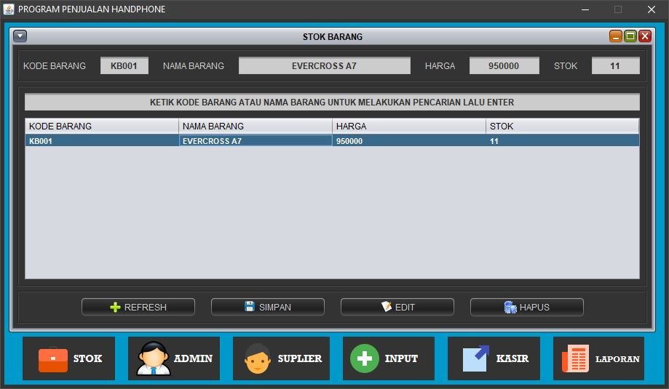The height and width of the screenshot is (389, 669).
Task: Click the Java application icon in title bar
Action: 9,9
